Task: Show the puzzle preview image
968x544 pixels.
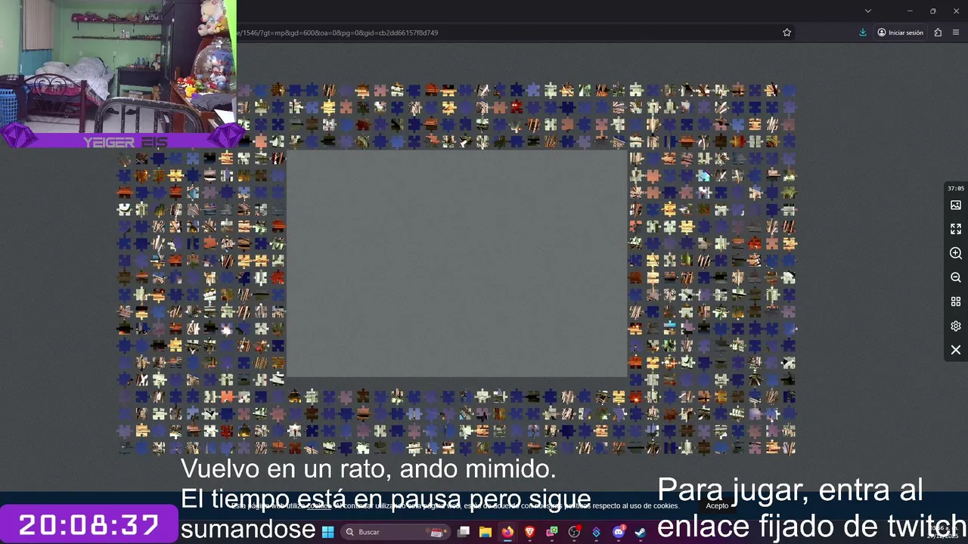Action: [956, 205]
